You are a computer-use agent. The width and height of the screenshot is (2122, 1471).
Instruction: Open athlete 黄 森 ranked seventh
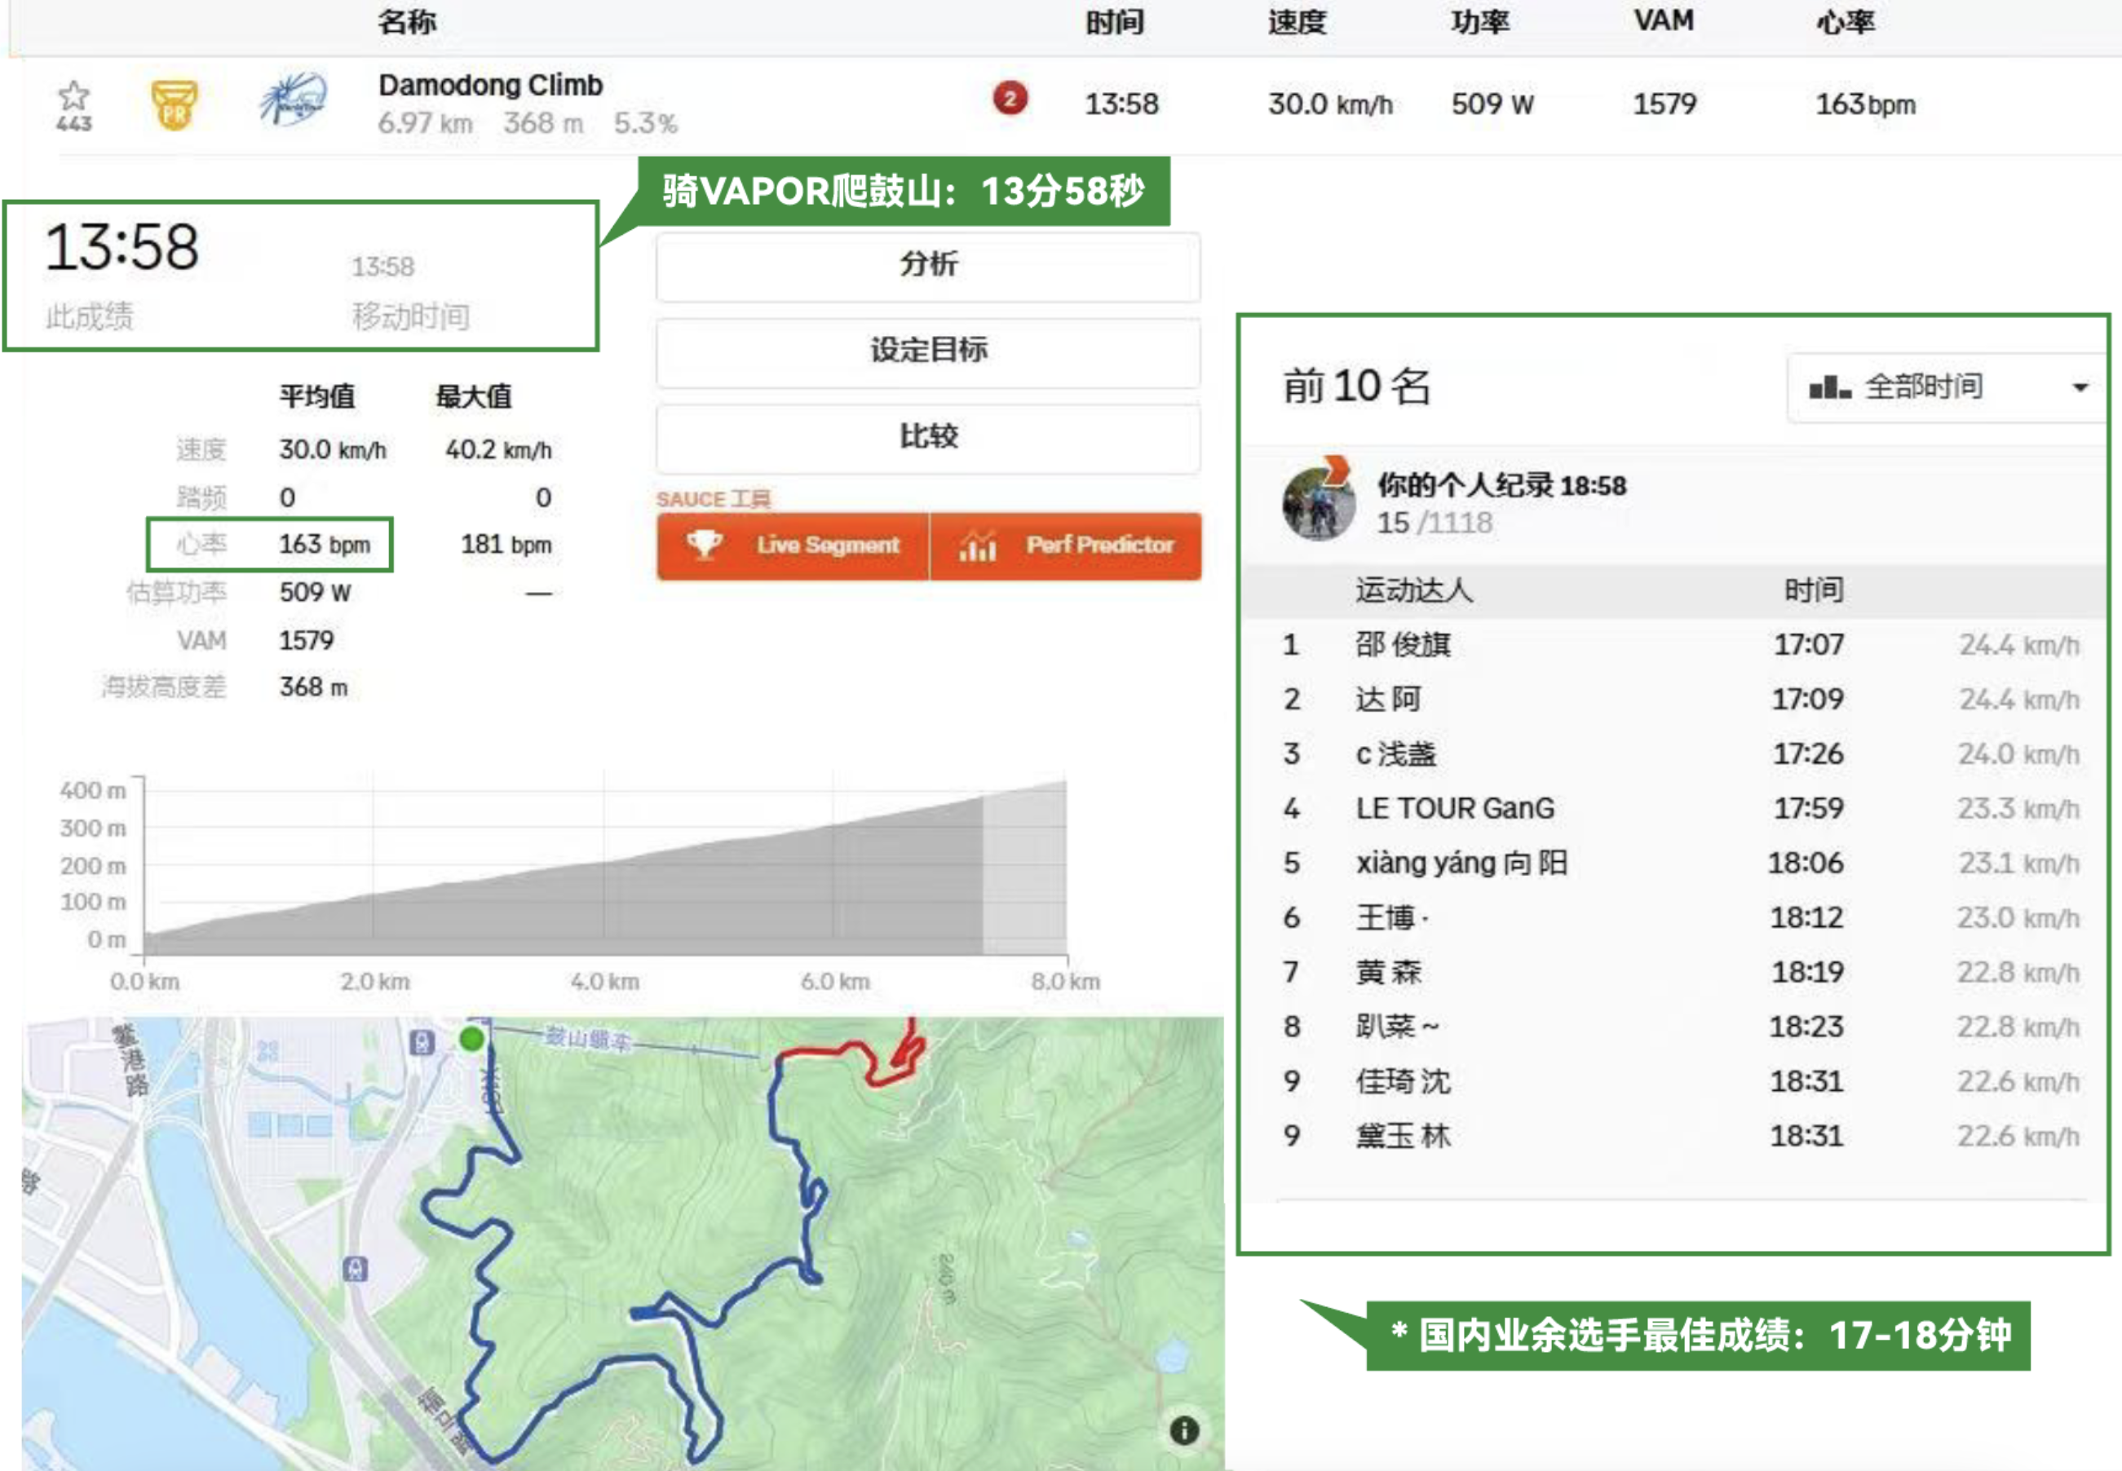(1388, 971)
